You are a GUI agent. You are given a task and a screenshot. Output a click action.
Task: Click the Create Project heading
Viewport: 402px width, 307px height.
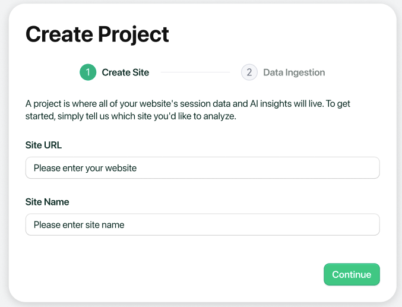[97, 34]
